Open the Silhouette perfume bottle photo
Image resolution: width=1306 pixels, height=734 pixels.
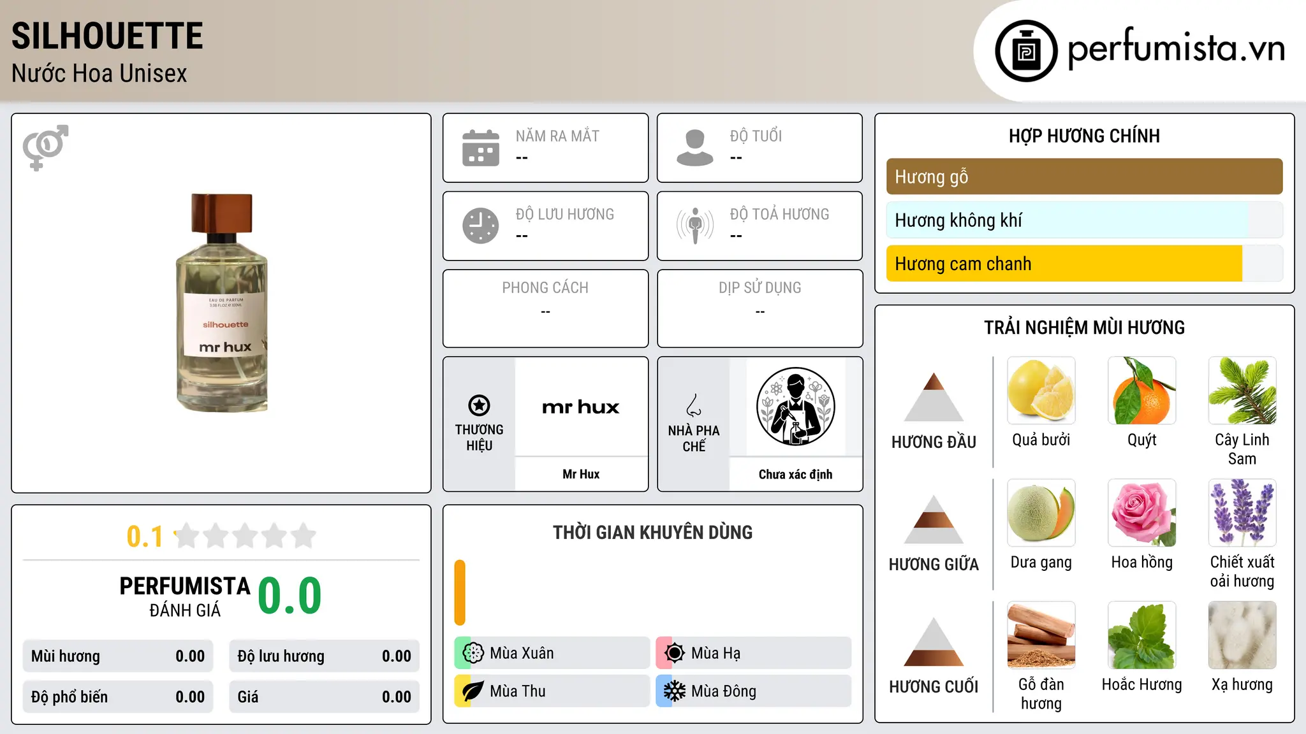coord(222,303)
